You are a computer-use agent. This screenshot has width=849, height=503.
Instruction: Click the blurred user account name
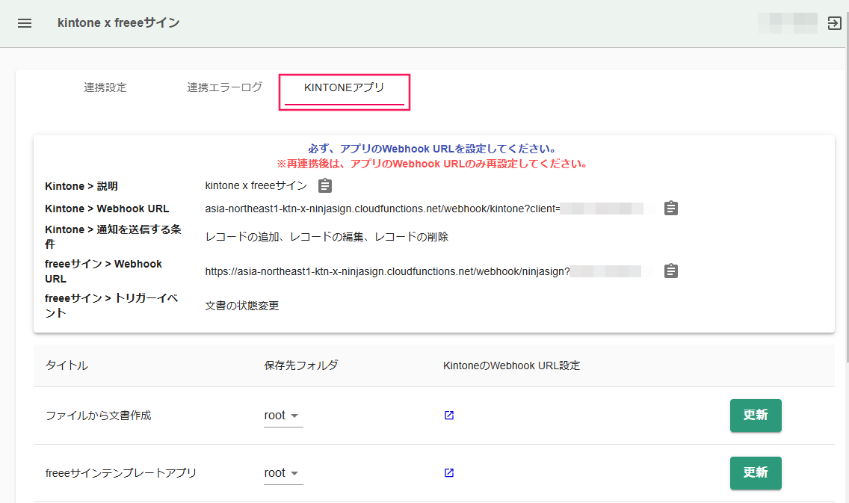coord(788,23)
